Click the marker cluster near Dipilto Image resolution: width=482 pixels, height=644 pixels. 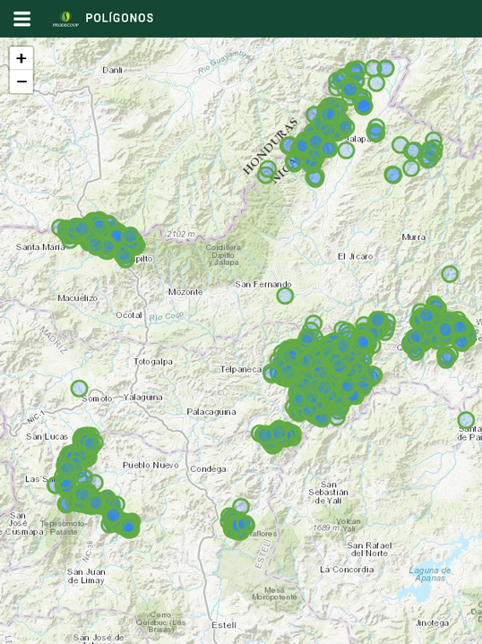(99, 238)
